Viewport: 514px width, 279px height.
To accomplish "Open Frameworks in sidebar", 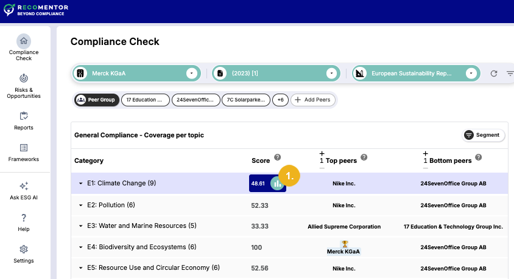I will (24, 152).
